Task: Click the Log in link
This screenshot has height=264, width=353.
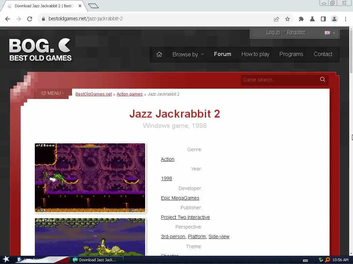Action: coord(273,32)
